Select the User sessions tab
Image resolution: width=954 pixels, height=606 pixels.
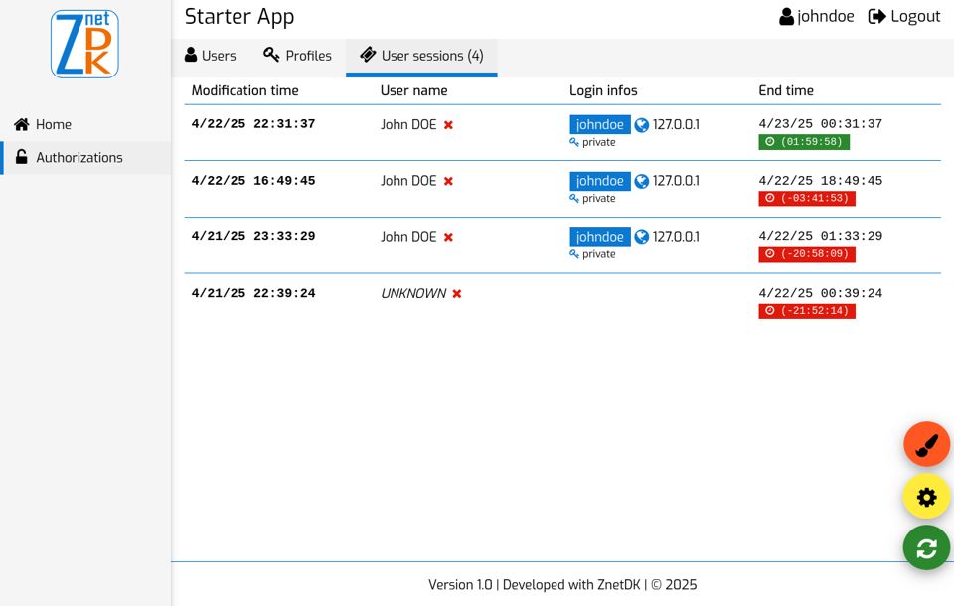421,56
